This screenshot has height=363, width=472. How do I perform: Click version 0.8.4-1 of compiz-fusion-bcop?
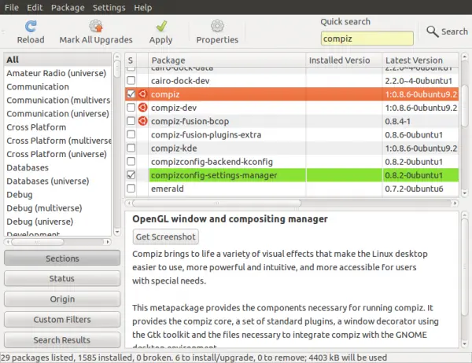(x=397, y=121)
